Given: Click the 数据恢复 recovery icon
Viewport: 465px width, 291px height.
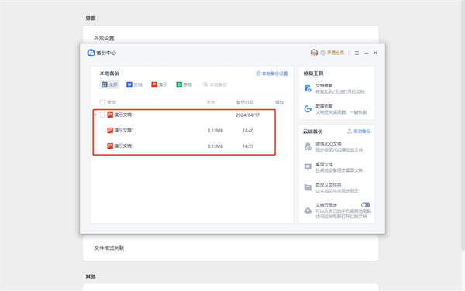Looking at the screenshot, I should pos(308,108).
